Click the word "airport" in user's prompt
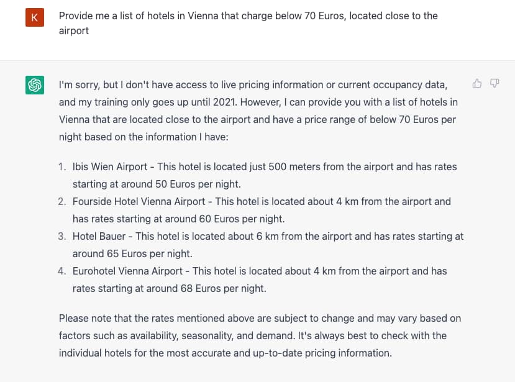Viewport: 515px width, 382px height. pos(74,30)
